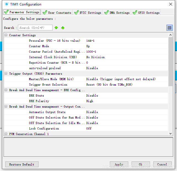
Task: Open the BRK State Disable value
Action: (x=127, y=96)
